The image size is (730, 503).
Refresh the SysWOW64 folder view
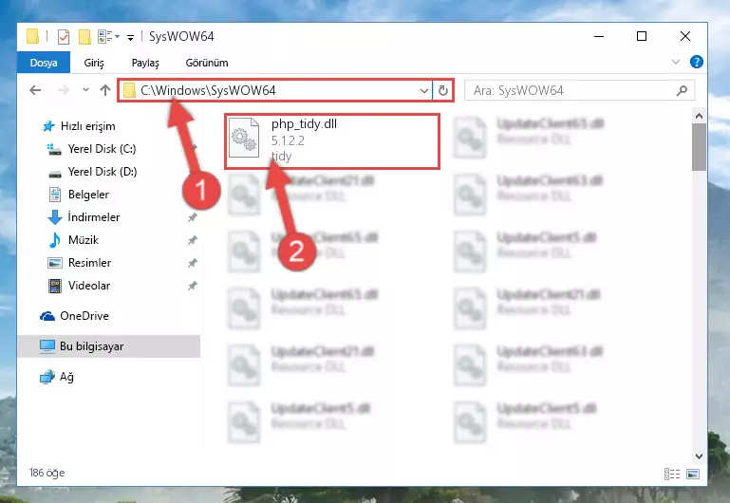(442, 91)
